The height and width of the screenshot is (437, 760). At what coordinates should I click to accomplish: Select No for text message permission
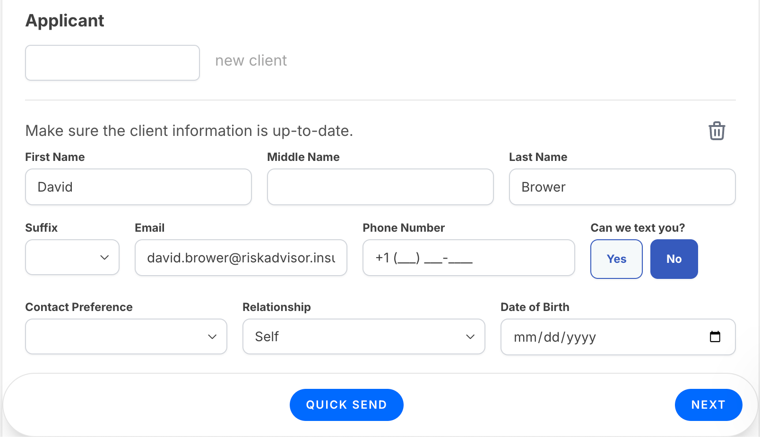point(674,259)
